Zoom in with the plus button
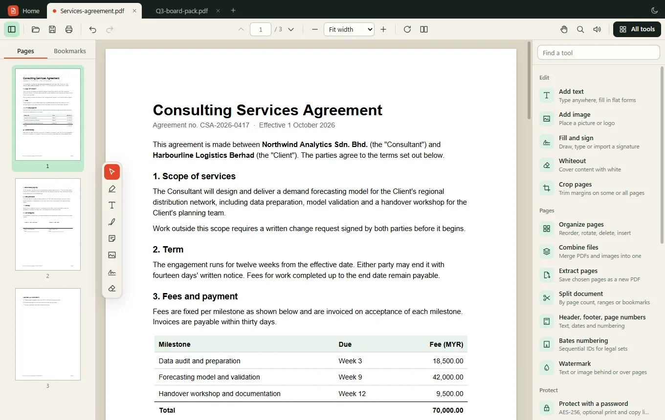 (383, 29)
